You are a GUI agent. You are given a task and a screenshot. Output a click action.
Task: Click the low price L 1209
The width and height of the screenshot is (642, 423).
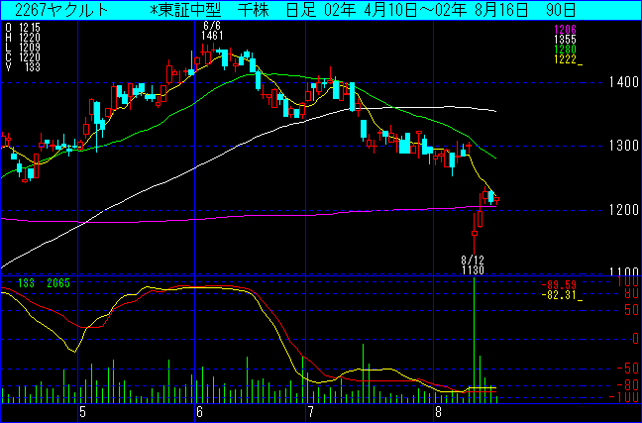[23, 48]
